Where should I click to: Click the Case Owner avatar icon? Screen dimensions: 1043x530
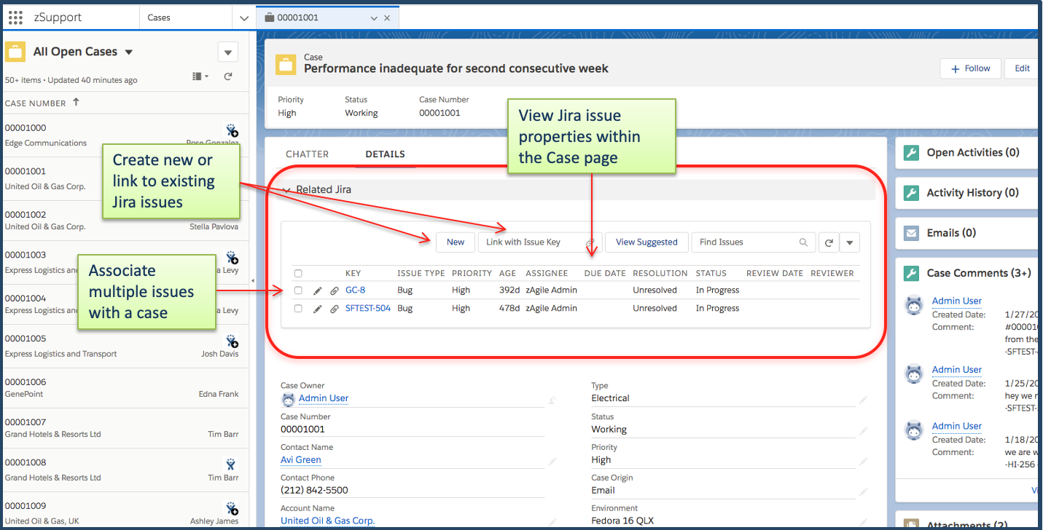coord(288,398)
